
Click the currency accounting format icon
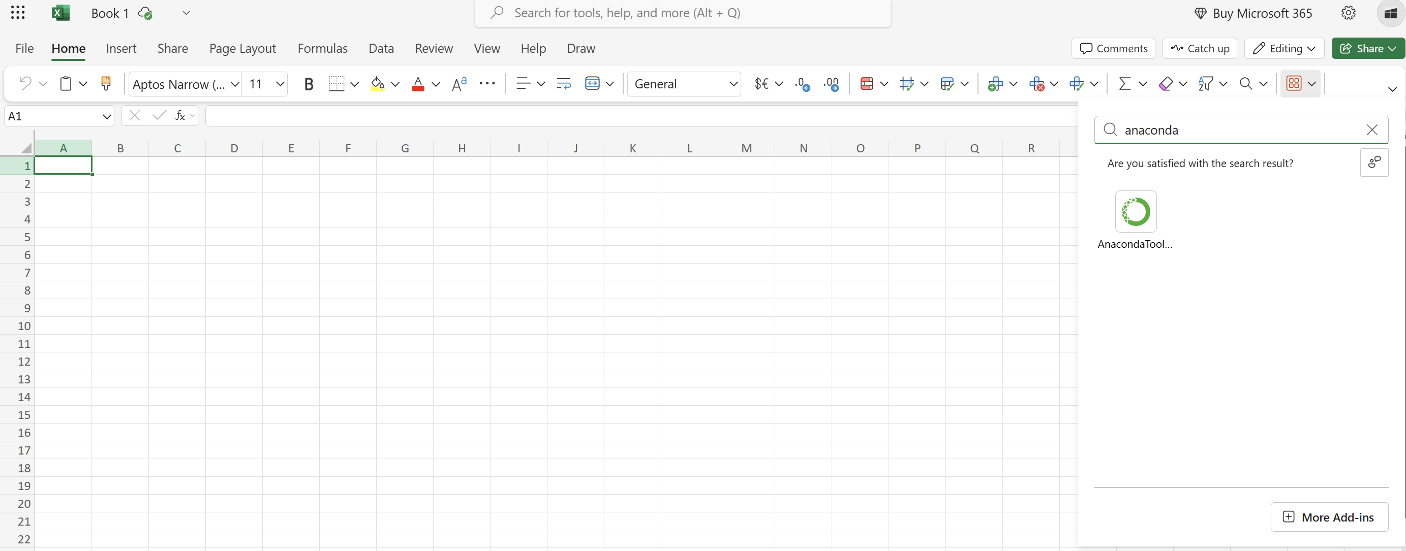click(x=761, y=83)
